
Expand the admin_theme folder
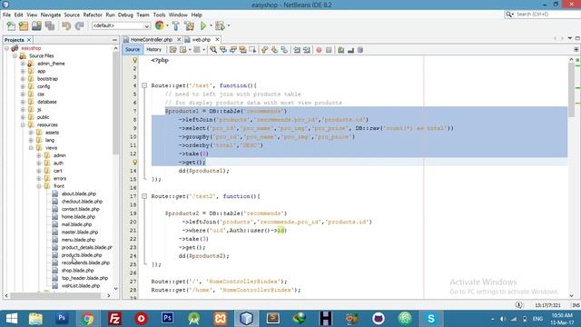(23, 64)
